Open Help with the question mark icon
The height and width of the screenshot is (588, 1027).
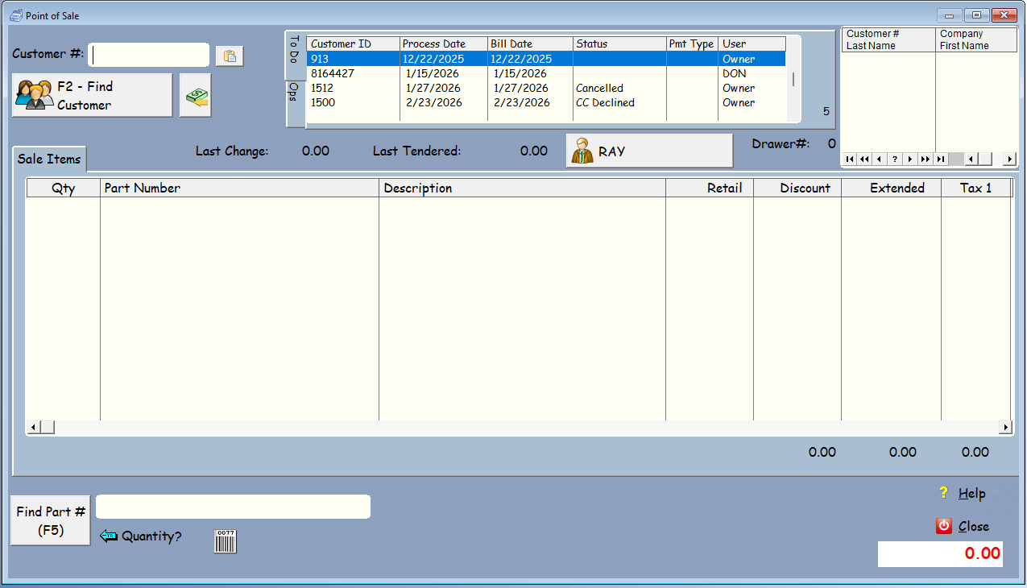[x=944, y=493]
